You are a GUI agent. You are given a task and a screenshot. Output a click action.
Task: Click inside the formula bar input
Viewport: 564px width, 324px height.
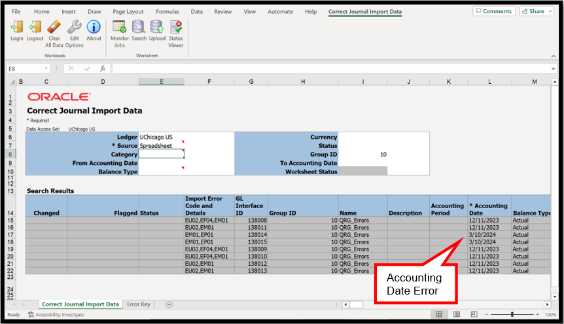(x=331, y=68)
